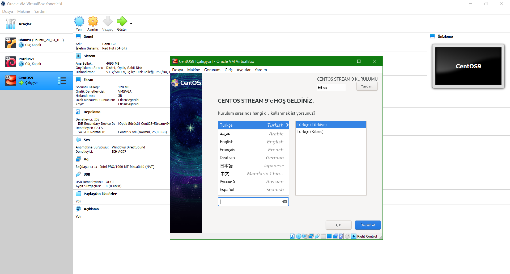Screen dimensions: 510x274
Task: Select Türkçe Turkish language row
Action: [253, 125]
